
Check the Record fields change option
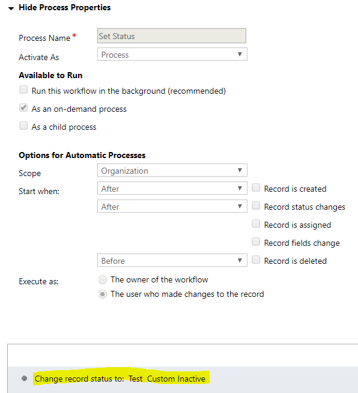[x=256, y=242]
